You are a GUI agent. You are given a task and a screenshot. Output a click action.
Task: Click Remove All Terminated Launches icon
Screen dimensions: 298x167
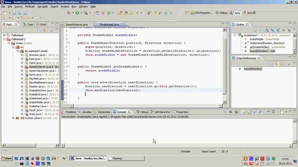click(236, 112)
